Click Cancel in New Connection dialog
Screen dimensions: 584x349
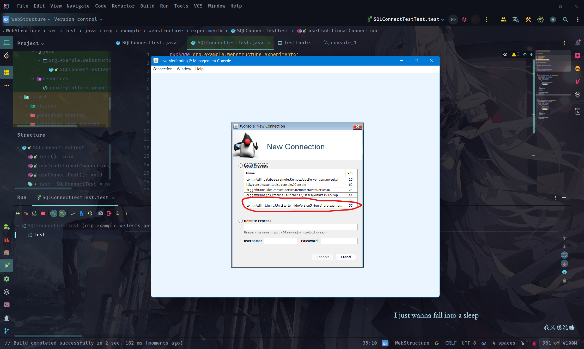[x=346, y=257]
